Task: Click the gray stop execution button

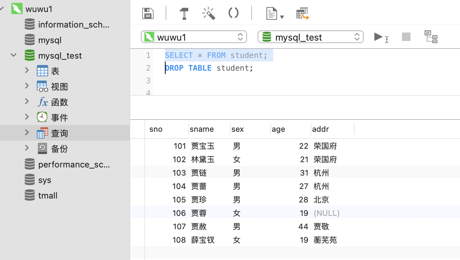Action: click(x=406, y=37)
